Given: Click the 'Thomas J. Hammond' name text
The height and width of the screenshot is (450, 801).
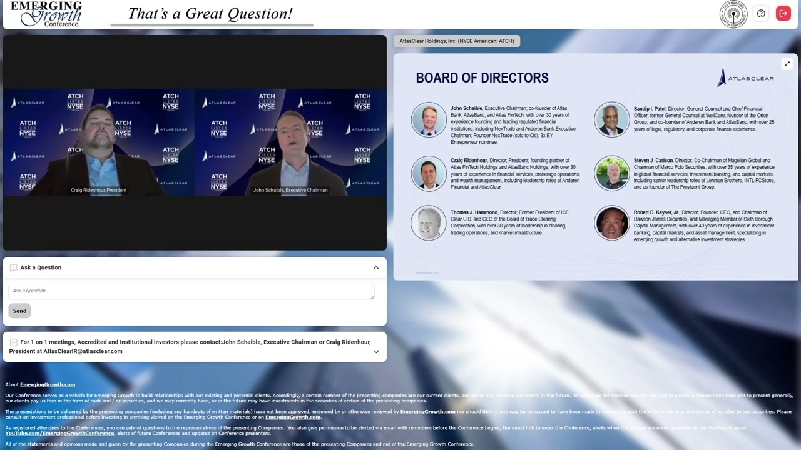Looking at the screenshot, I should (474, 212).
